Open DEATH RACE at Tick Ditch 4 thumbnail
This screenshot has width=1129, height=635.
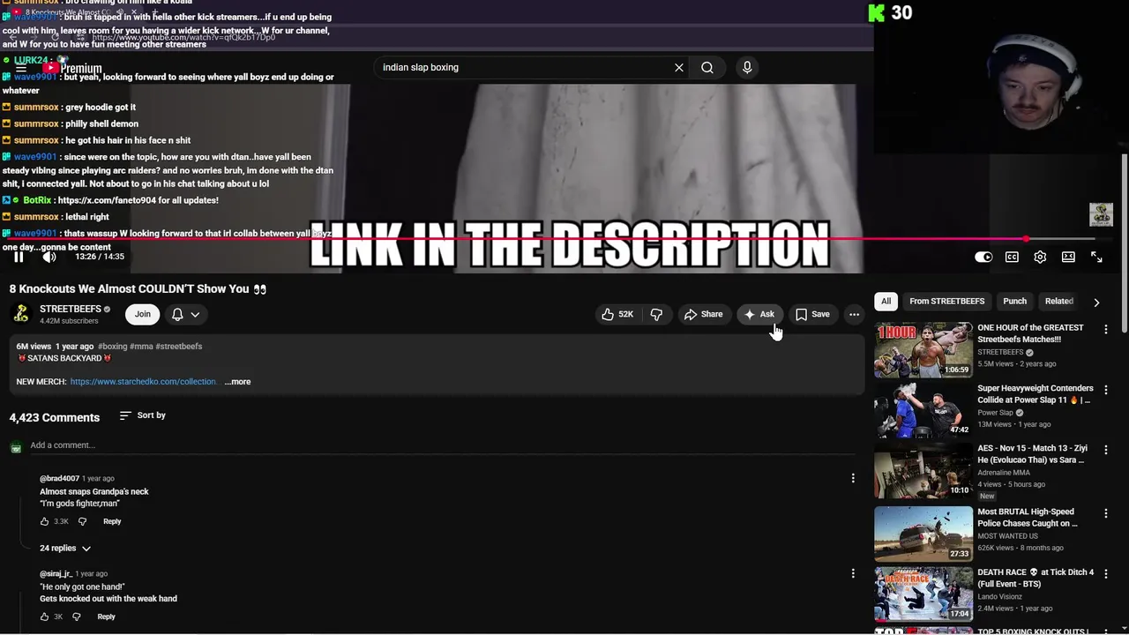tap(923, 594)
